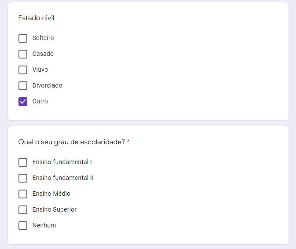Click the Estado civil question title
This screenshot has width=296, height=249.
pos(37,18)
